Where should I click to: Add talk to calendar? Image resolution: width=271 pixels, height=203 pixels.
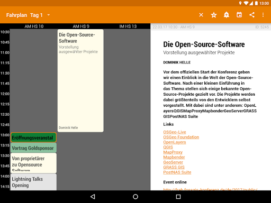(x=239, y=15)
